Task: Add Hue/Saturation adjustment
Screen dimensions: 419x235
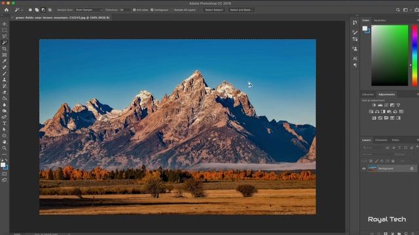Action: 371,112
